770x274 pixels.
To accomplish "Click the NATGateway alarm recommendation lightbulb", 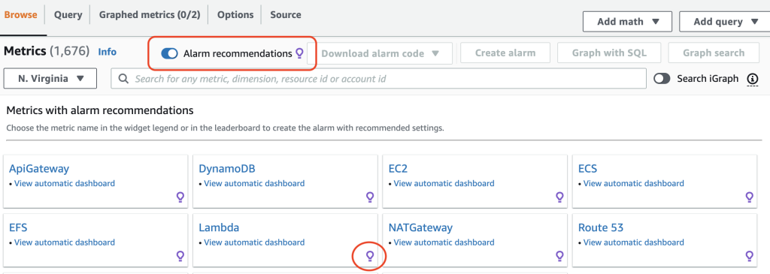I will point(559,255).
